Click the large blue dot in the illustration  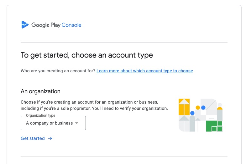pos(203,108)
